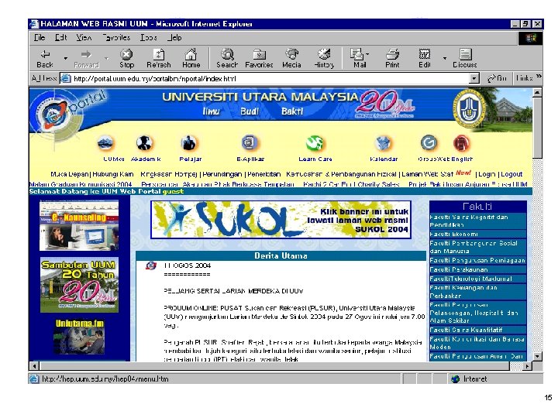Open the Discuss toolbar button
Viewport: 558px width, 418px height.
tap(465, 59)
